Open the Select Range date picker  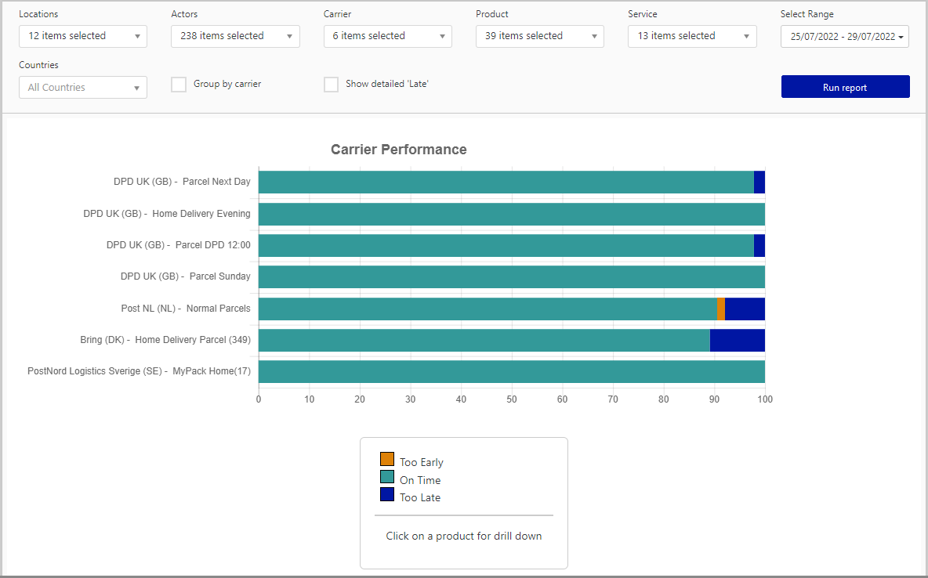point(844,37)
